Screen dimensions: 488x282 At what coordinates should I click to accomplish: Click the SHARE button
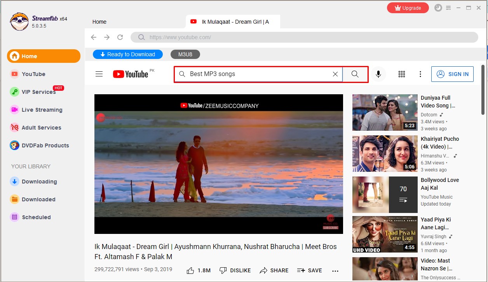click(274, 270)
